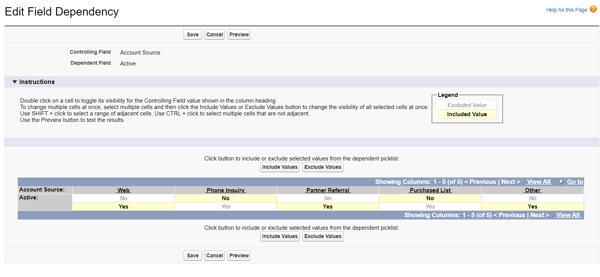Click the bottom Cancel button
This screenshot has height=277, width=600.
215,255
